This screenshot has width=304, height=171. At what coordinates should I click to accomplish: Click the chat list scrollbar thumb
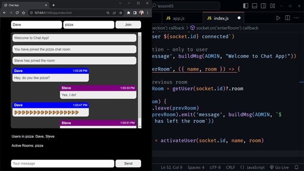coord(140,77)
